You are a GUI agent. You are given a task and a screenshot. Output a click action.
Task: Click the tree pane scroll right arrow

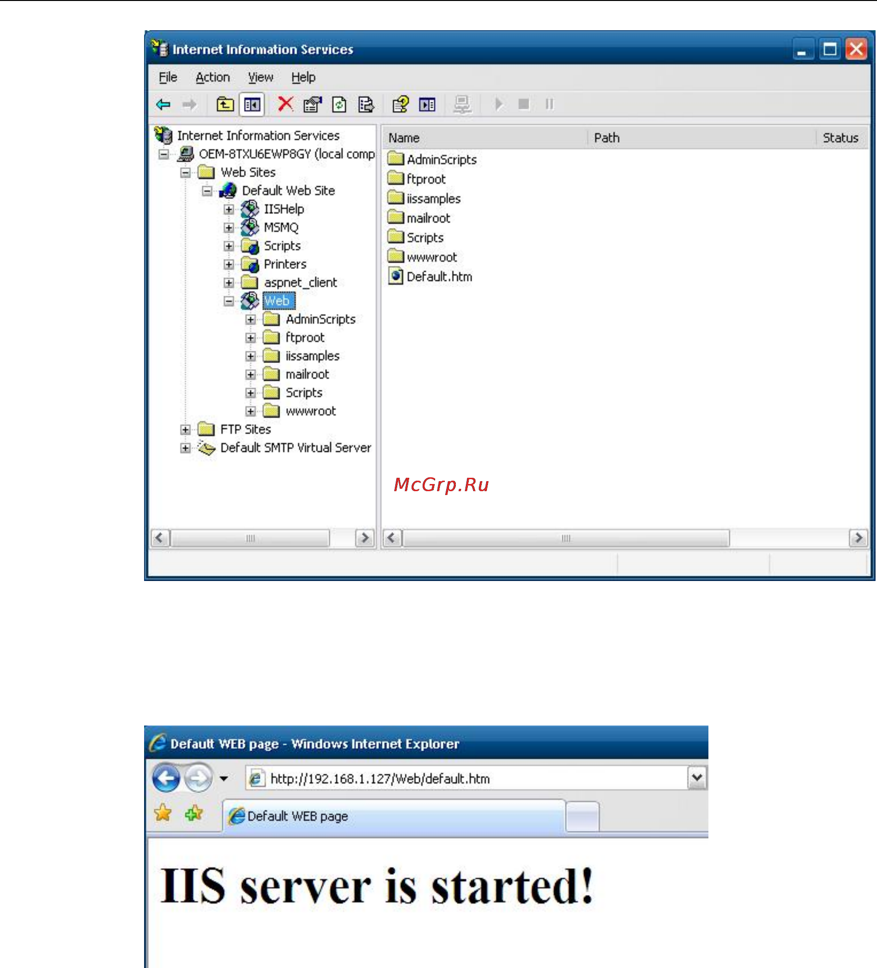365,538
